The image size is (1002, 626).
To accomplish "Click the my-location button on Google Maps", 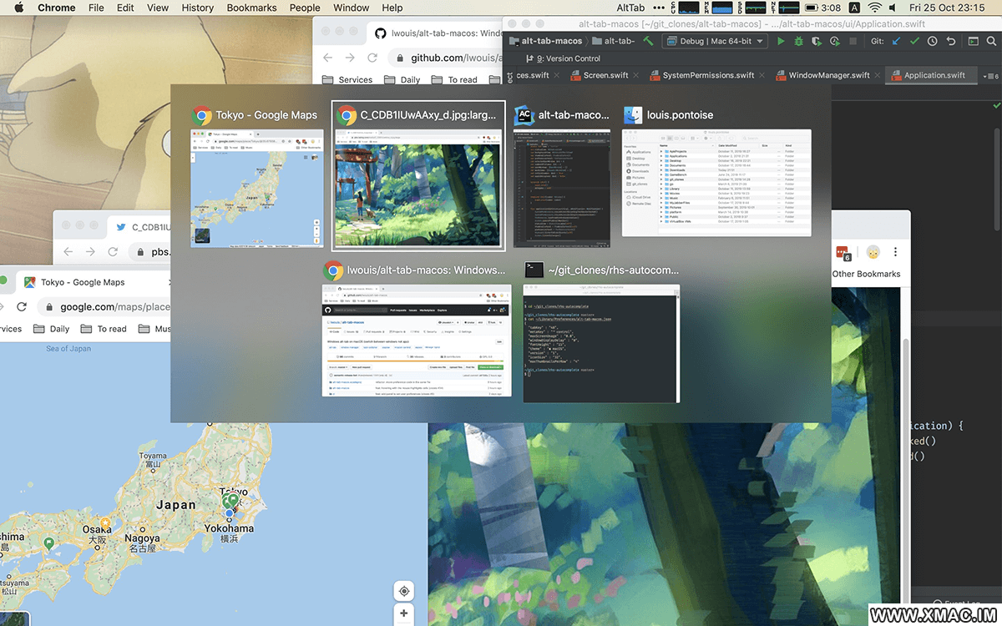I will pyautogui.click(x=404, y=591).
